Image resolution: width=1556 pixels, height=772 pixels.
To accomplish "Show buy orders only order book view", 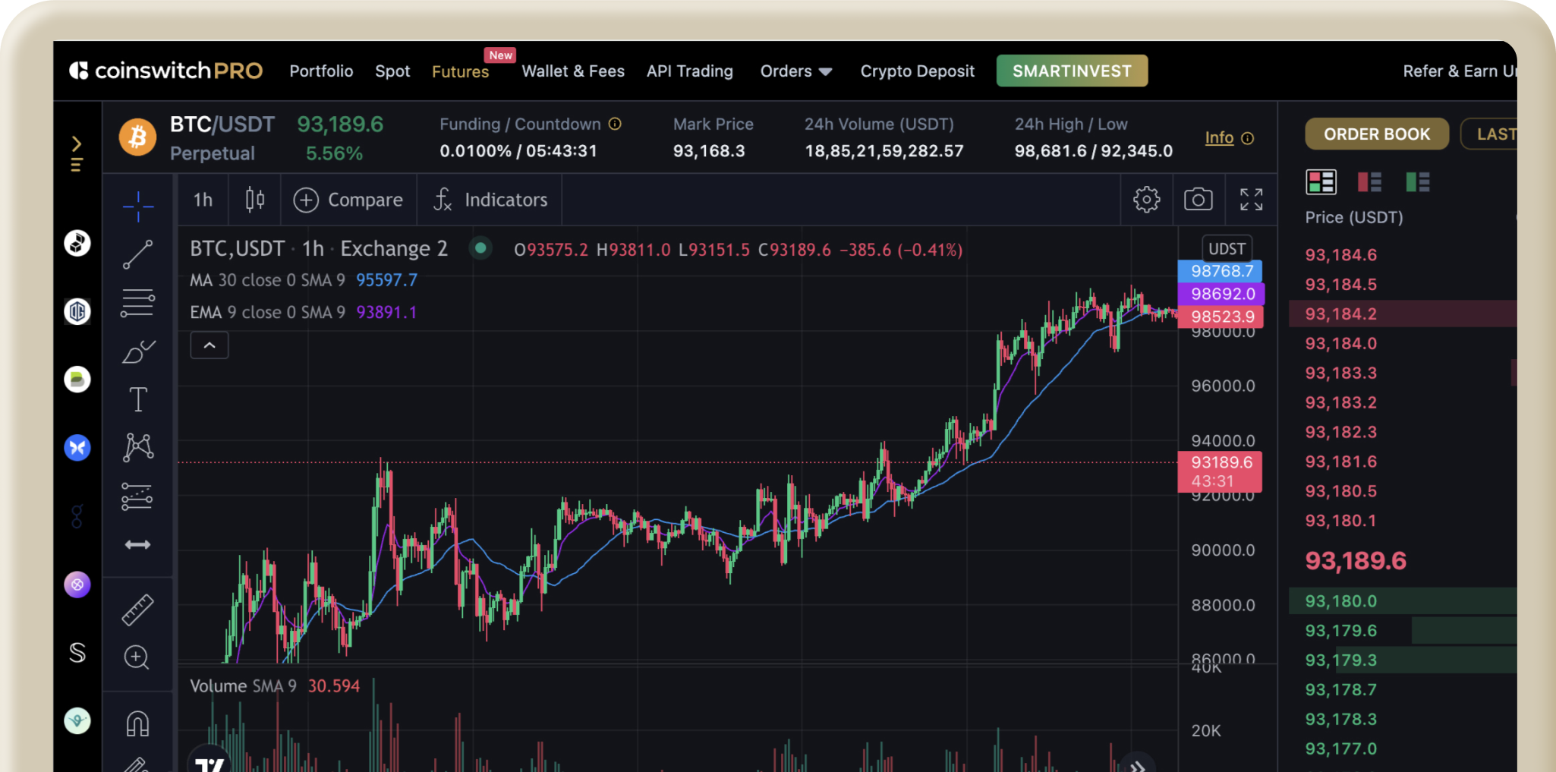I will (1417, 182).
